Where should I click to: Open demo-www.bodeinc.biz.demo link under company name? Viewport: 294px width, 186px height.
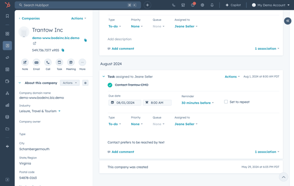tap(56, 38)
